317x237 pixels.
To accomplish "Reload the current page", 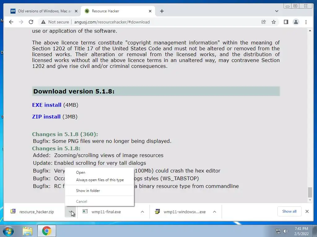I will 31,22.
